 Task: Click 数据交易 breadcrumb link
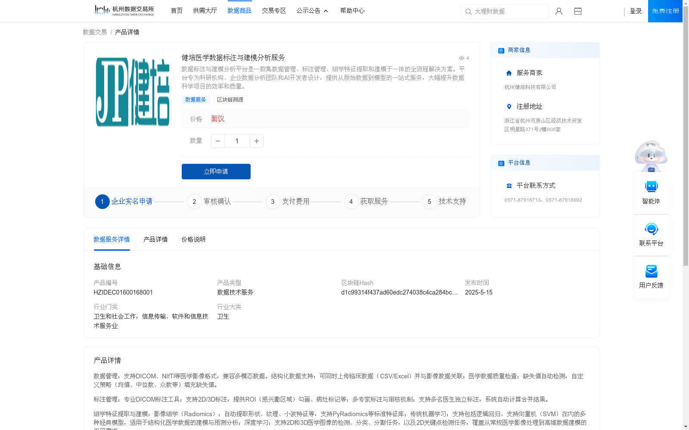95,32
